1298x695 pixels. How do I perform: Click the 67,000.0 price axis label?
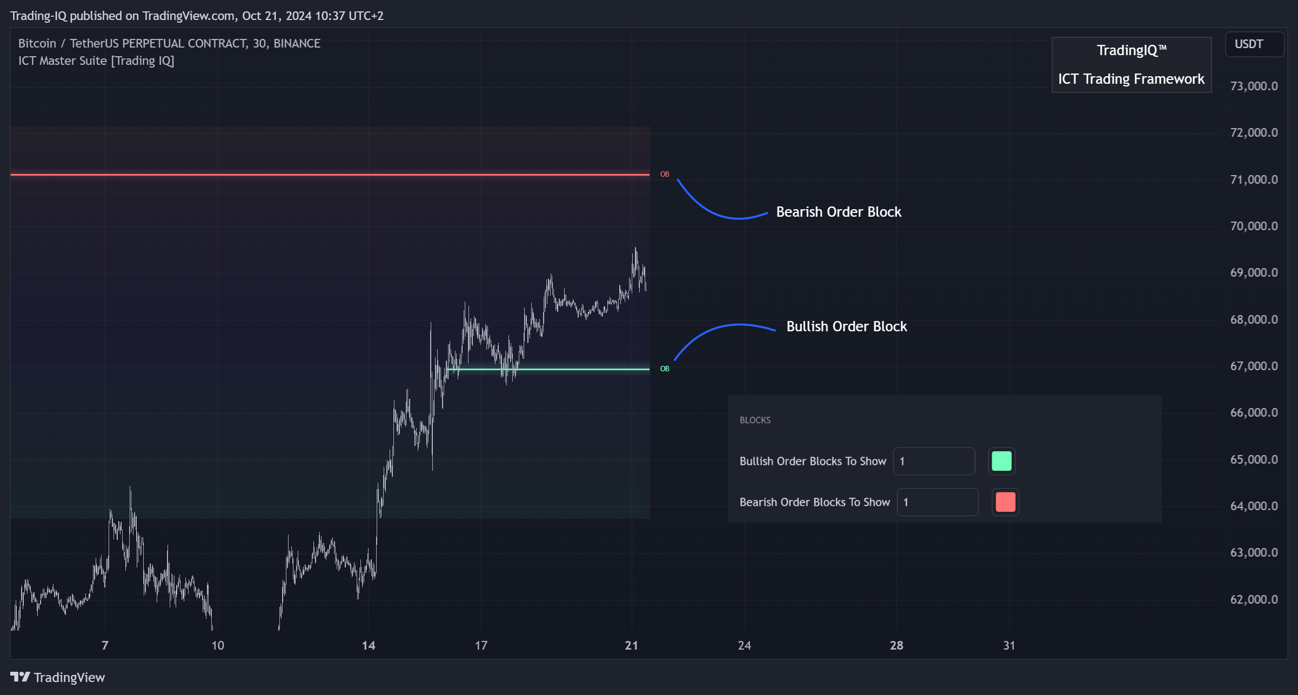coord(1254,366)
